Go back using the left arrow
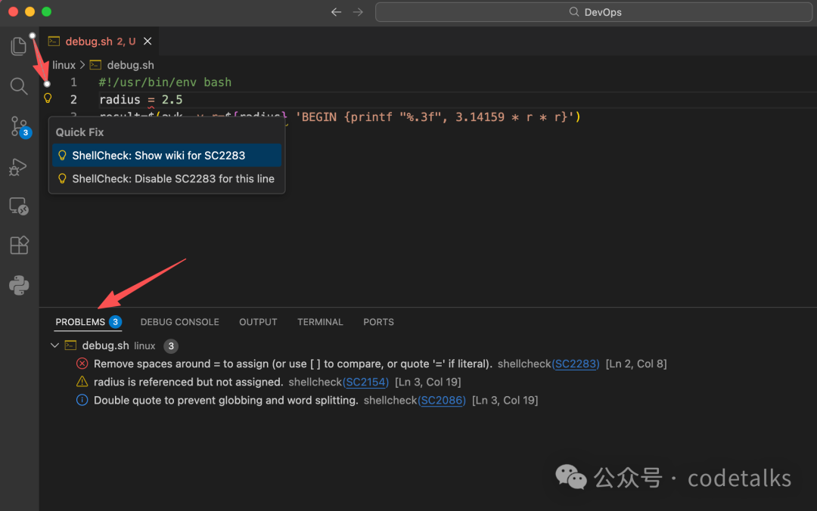The image size is (817, 511). [x=336, y=12]
